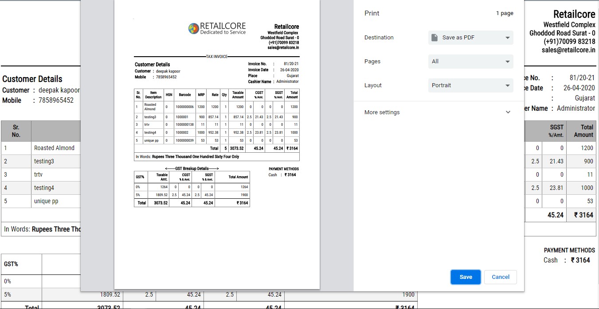
Task: Click mobile number 7858965452 on background page
Action: click(x=56, y=100)
